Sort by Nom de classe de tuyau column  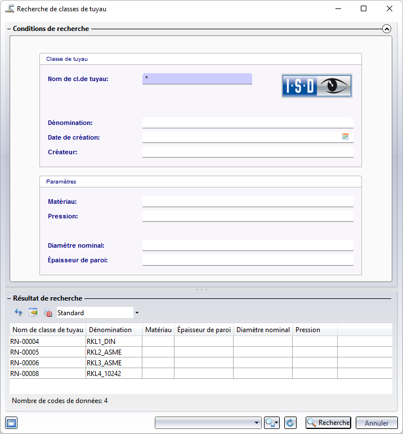coord(48,330)
